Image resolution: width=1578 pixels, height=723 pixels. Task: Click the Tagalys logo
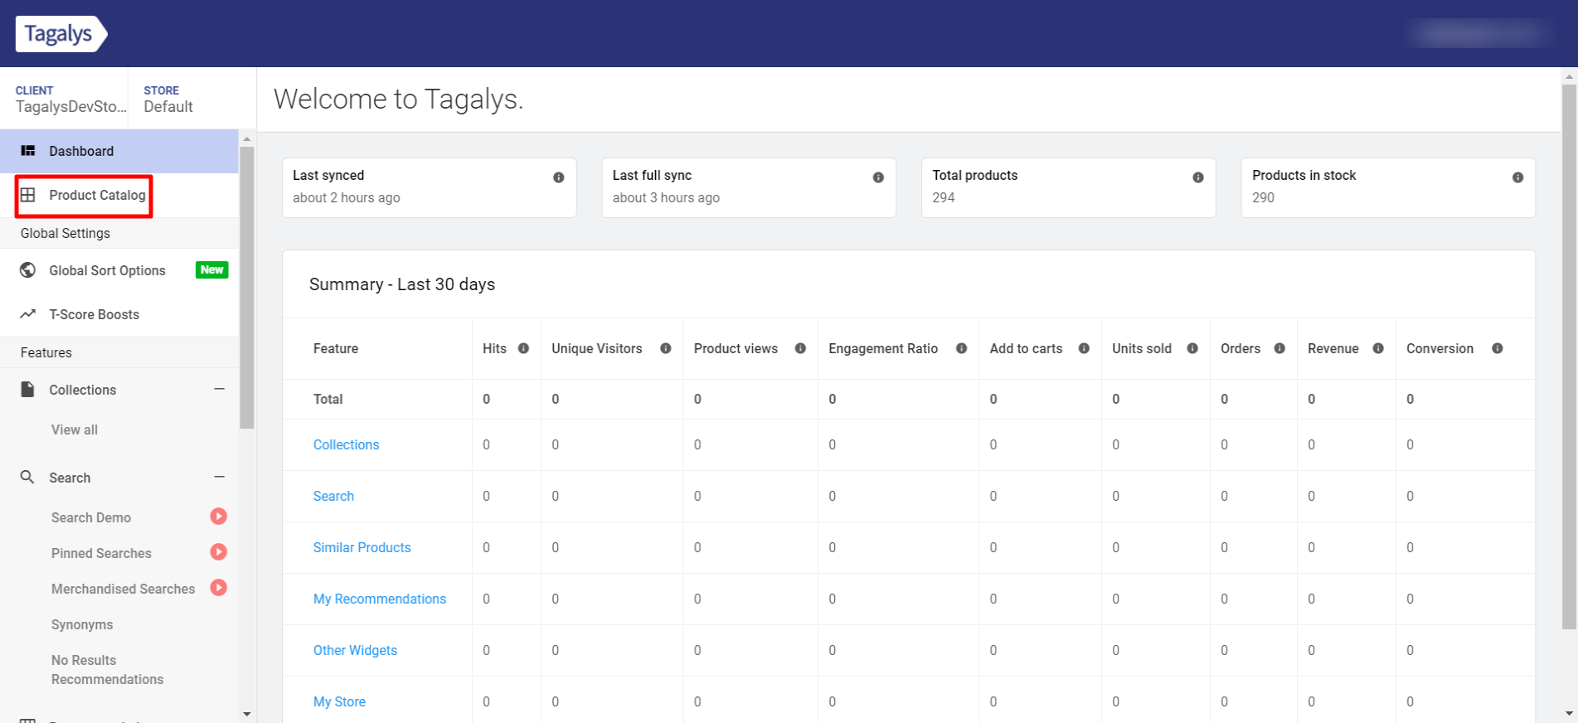61,34
